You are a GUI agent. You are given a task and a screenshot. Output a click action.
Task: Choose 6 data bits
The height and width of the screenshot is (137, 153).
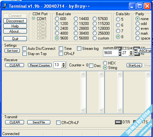118,25
